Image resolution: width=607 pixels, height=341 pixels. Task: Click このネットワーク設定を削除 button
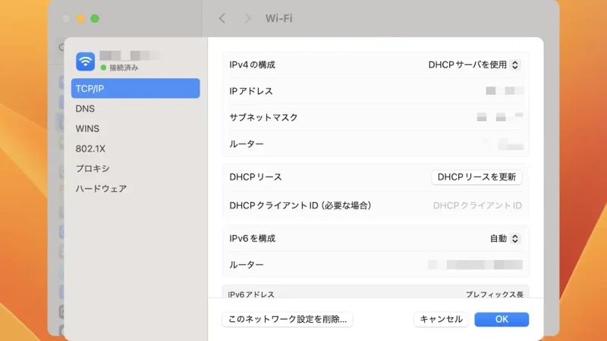tap(288, 319)
